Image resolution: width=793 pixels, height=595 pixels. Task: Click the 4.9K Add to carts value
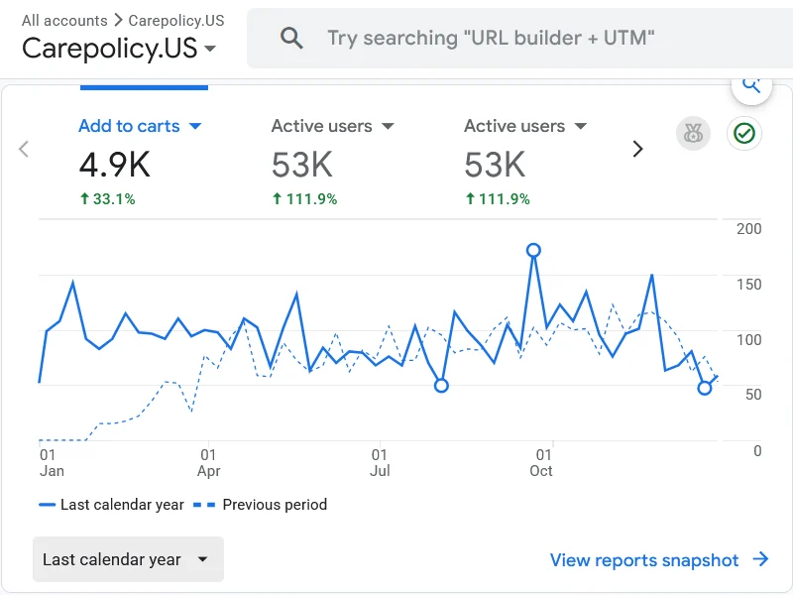pos(115,165)
